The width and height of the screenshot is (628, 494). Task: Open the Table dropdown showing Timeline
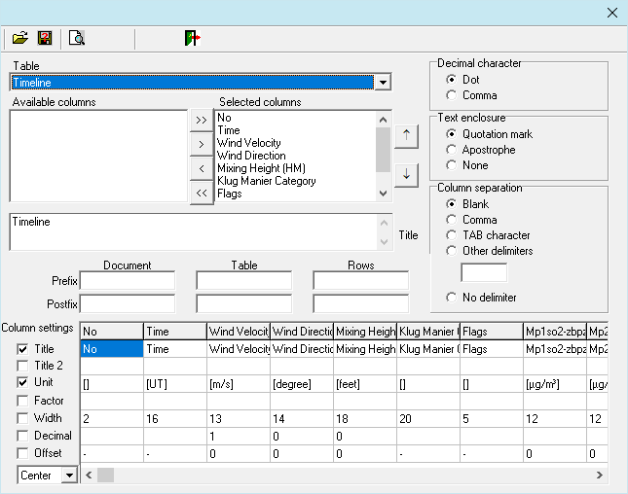(383, 83)
